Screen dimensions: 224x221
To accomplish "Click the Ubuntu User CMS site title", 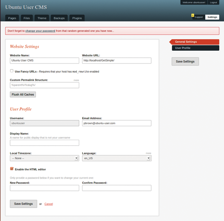I will click(26, 7).
